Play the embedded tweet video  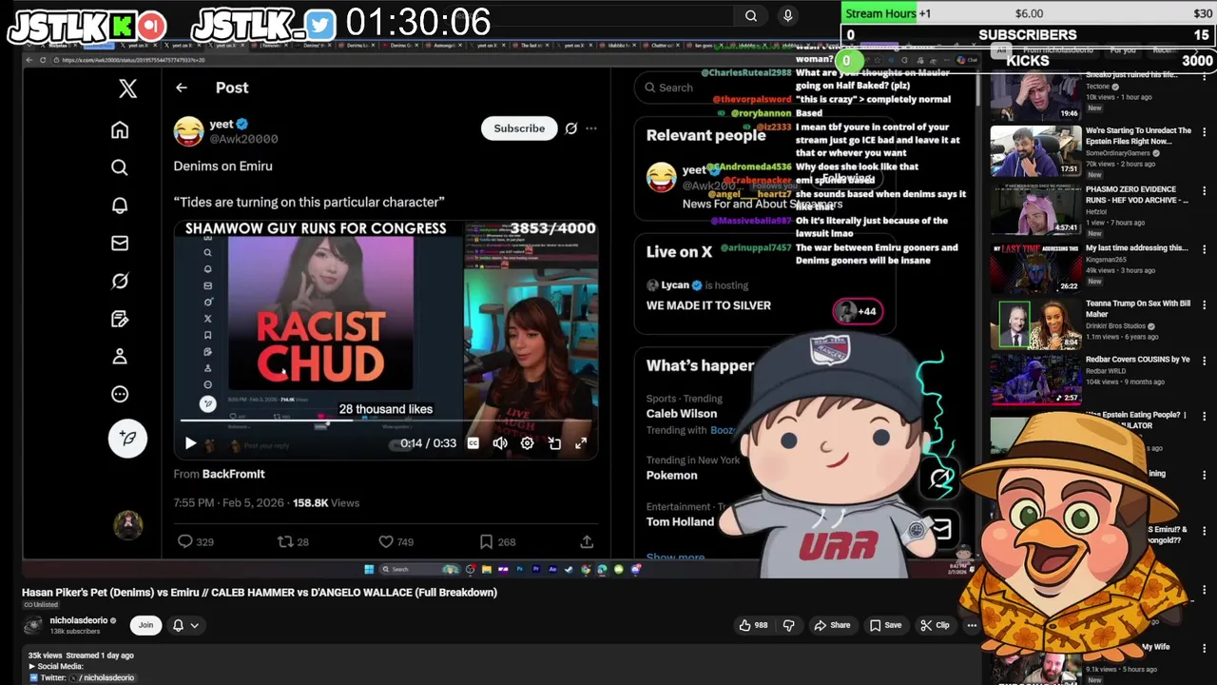click(x=190, y=443)
